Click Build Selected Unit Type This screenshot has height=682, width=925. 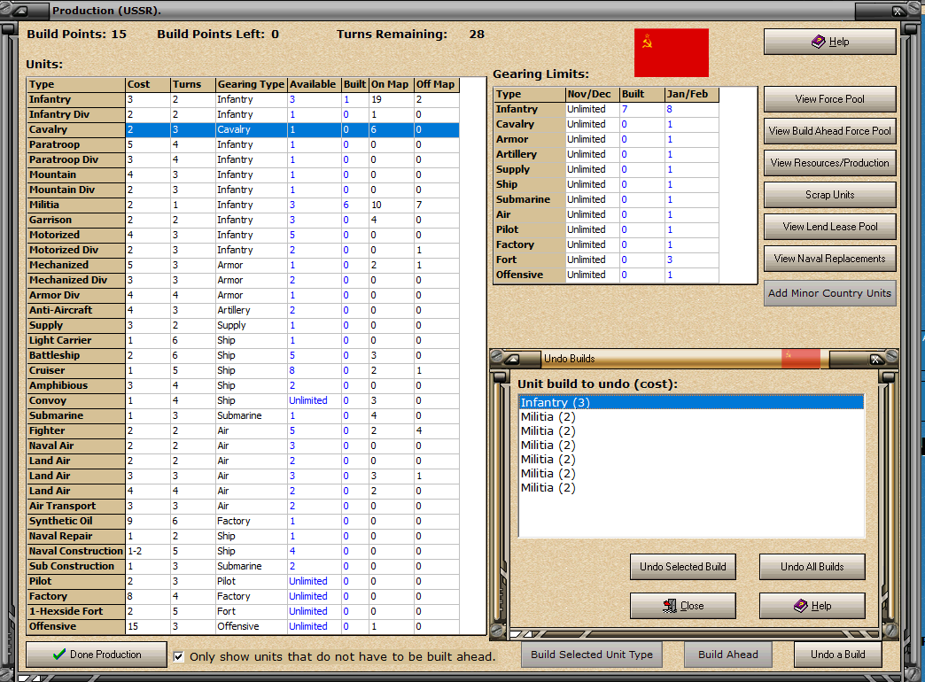[592, 655]
